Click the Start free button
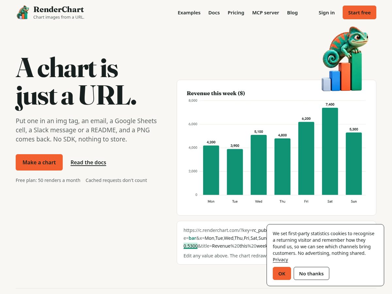The width and height of the screenshot is (392, 294). click(x=359, y=12)
